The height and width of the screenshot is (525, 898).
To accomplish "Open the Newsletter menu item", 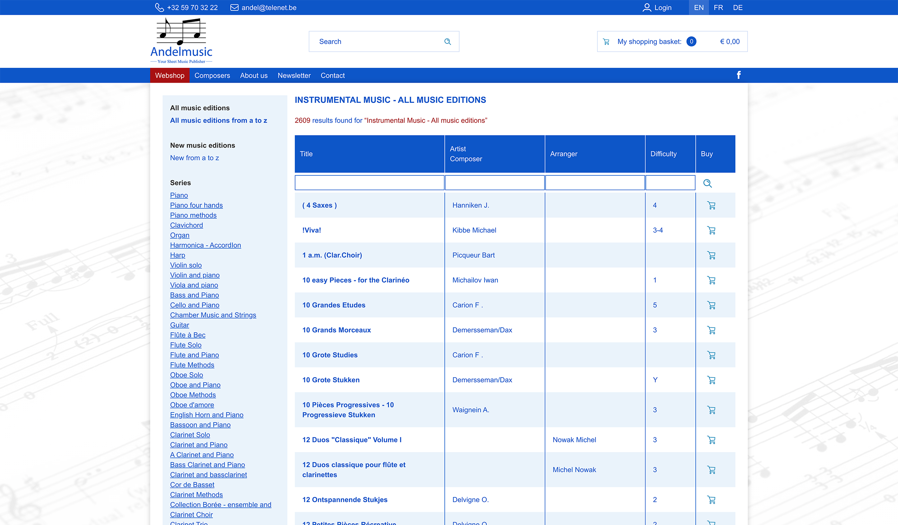I will click(294, 75).
